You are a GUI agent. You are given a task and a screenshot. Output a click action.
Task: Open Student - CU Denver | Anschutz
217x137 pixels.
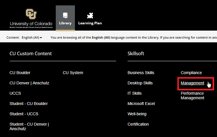[29, 127]
